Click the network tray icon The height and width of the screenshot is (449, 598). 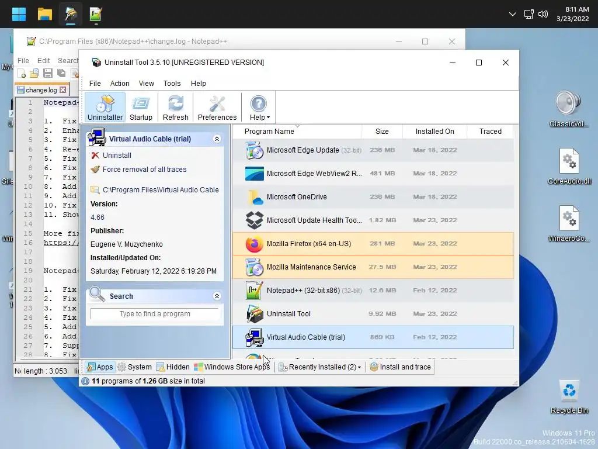[x=529, y=14]
